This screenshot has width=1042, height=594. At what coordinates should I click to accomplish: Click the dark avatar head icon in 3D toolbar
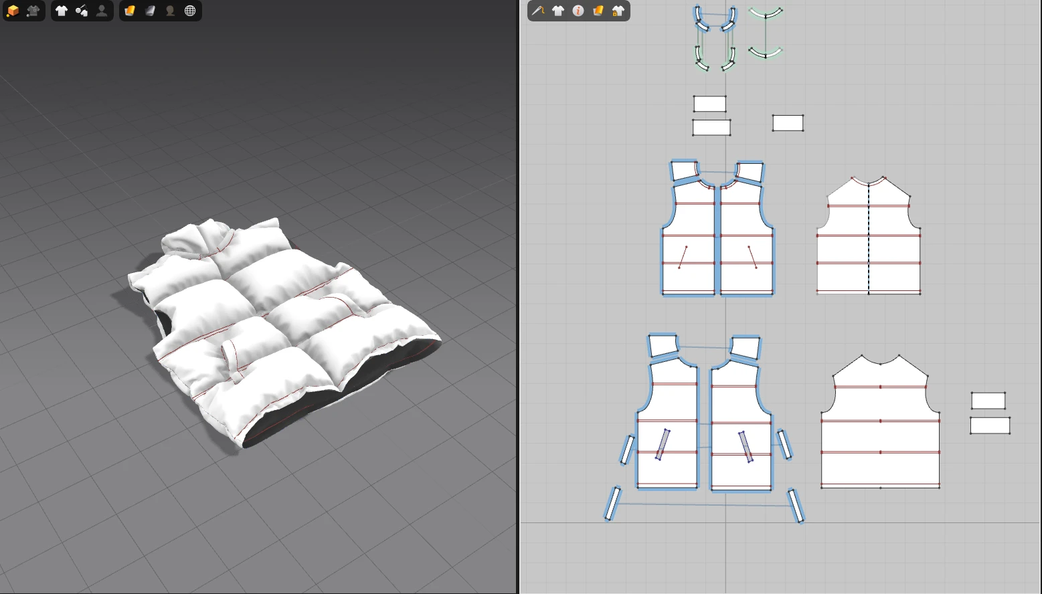pos(170,11)
